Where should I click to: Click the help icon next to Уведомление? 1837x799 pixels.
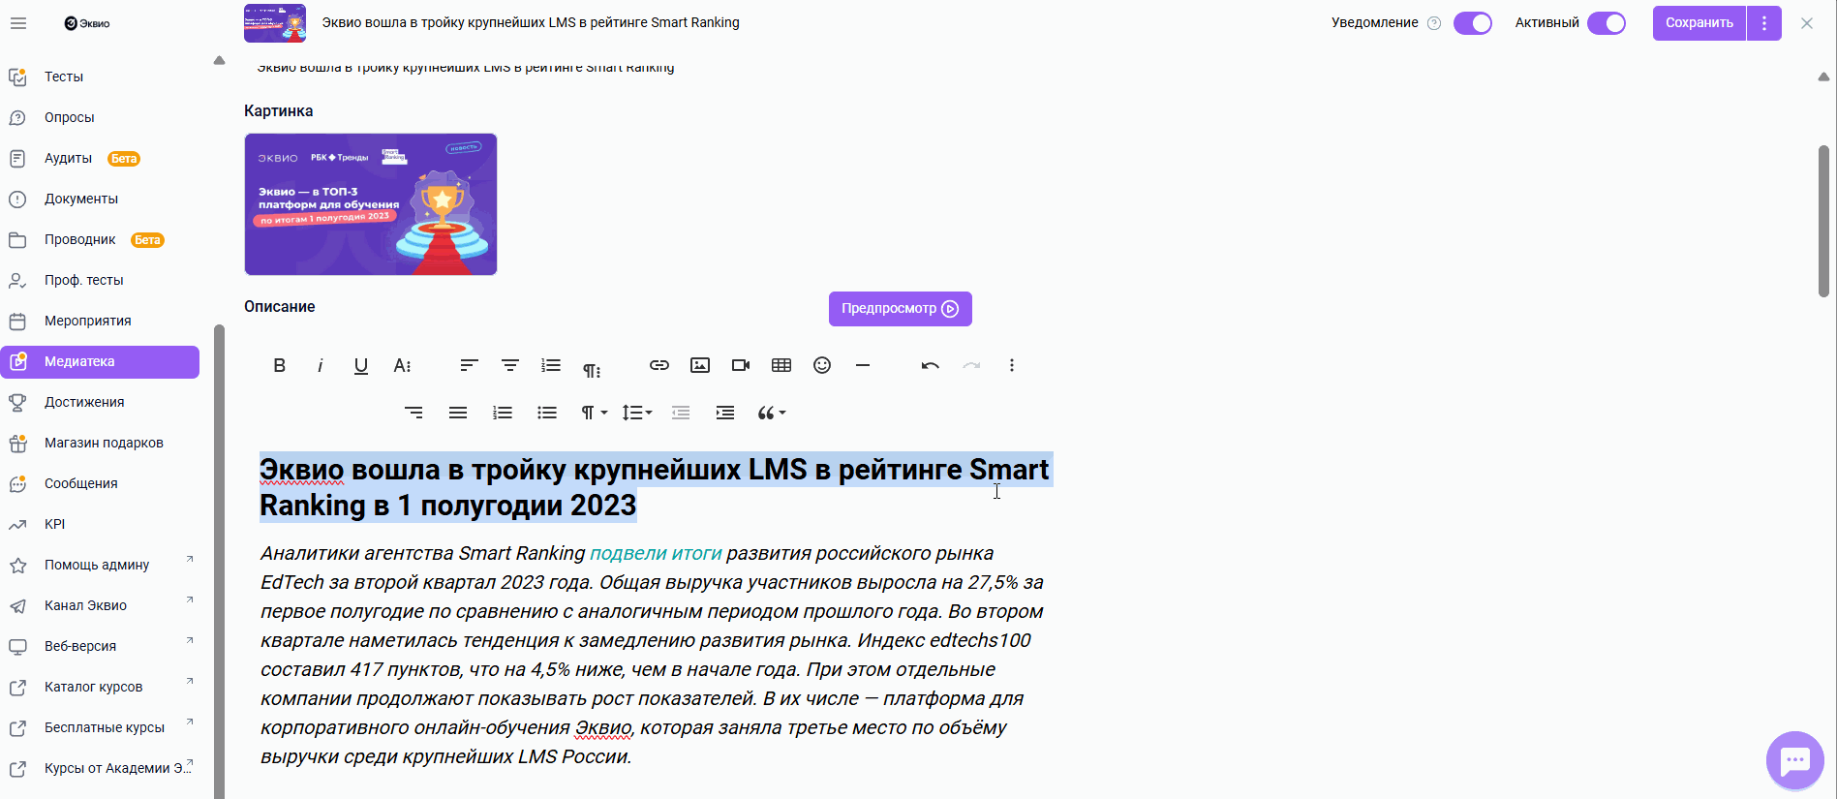tap(1434, 23)
